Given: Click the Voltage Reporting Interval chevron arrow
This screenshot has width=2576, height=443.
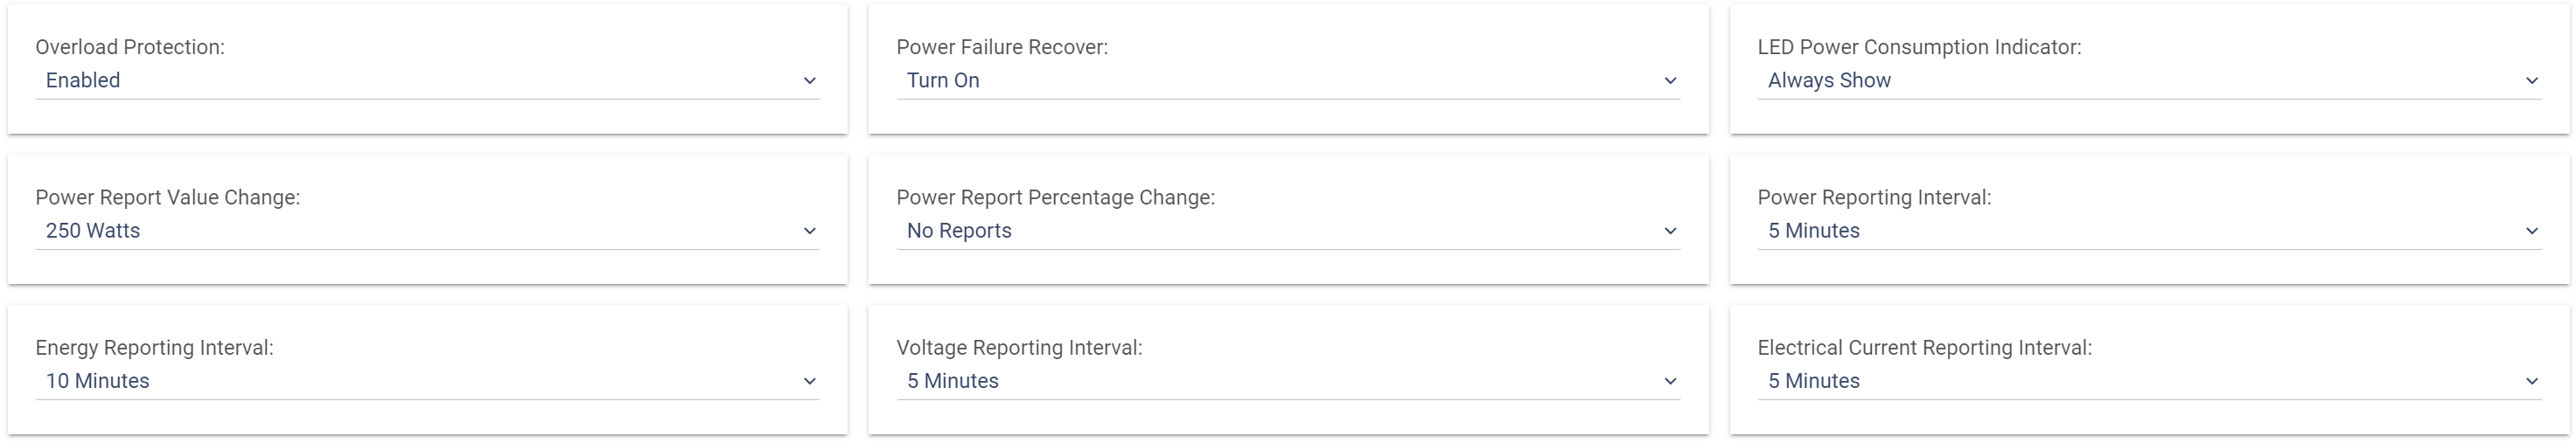Looking at the screenshot, I should 1669,381.
